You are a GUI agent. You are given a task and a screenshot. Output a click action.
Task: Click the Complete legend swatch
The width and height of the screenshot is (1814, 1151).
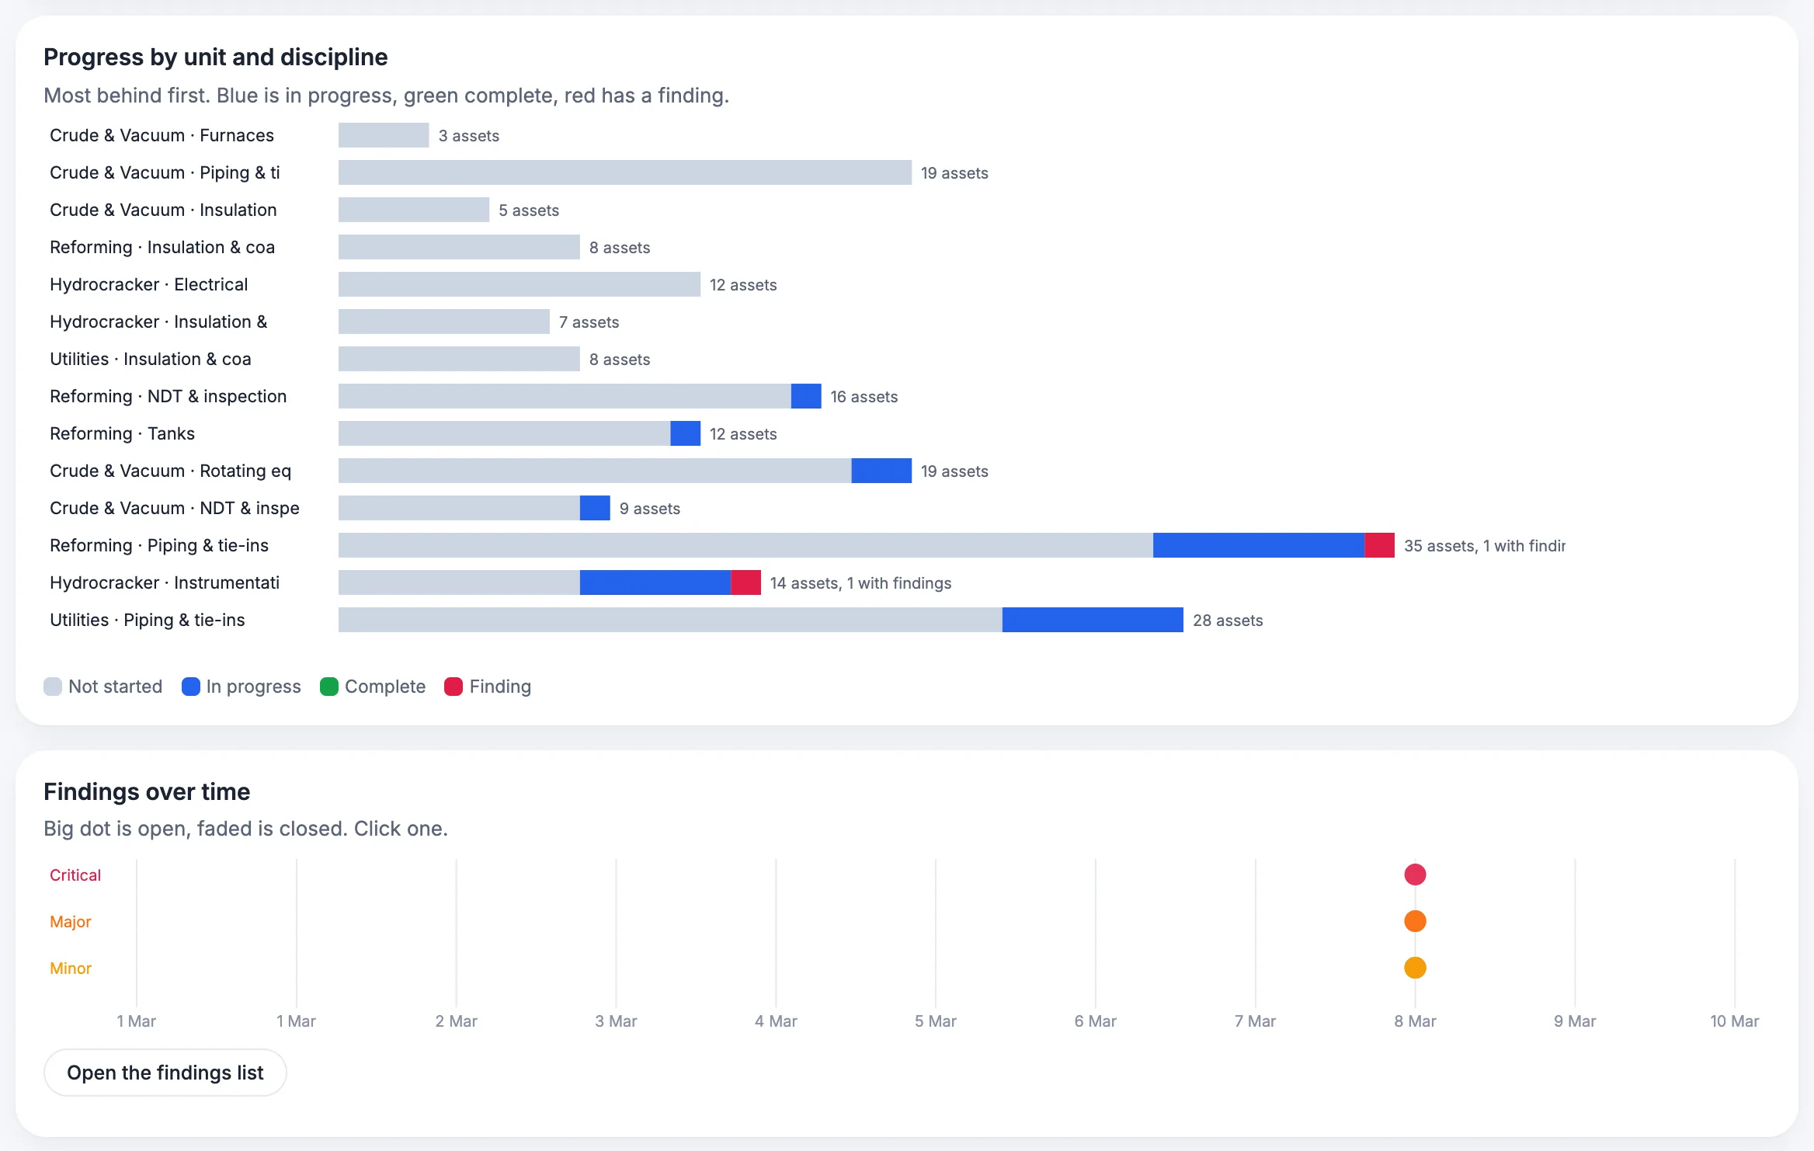click(x=329, y=687)
